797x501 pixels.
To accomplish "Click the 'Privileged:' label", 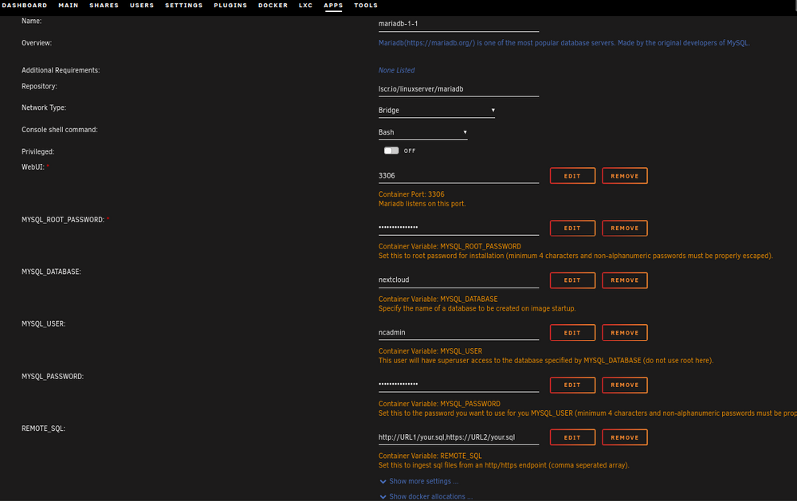I will tap(37, 151).
